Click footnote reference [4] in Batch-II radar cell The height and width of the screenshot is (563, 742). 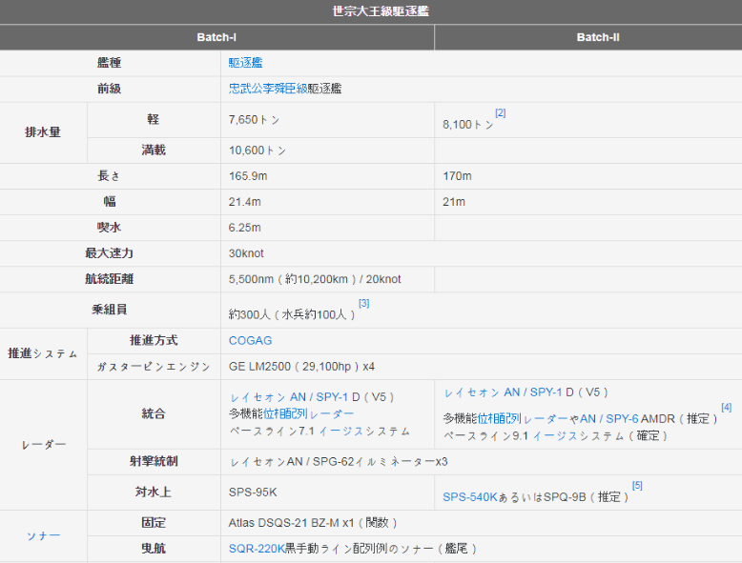(x=726, y=408)
